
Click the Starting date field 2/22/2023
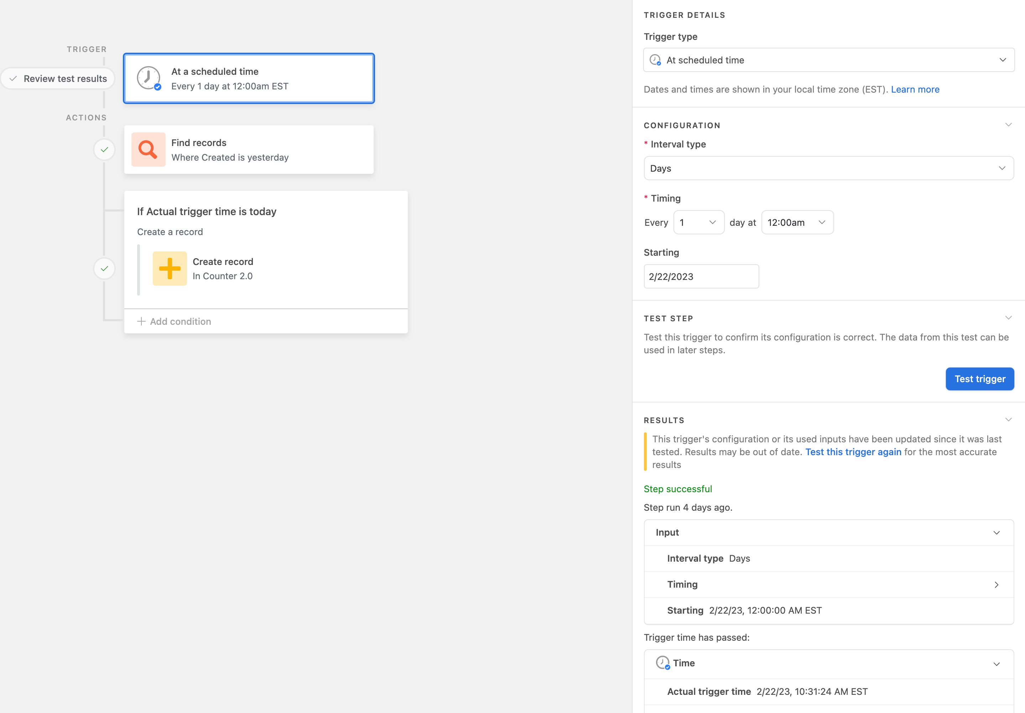coord(701,276)
